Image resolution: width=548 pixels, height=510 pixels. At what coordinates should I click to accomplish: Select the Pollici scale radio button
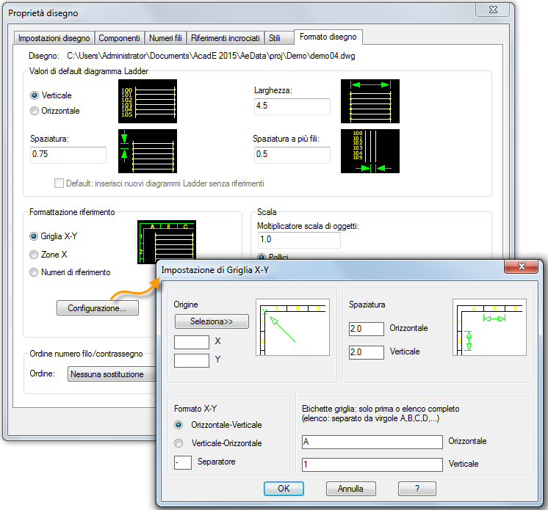pyautogui.click(x=261, y=258)
